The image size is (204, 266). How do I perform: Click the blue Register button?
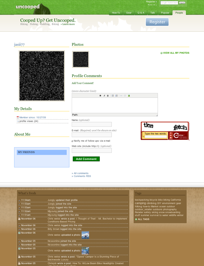pos(157,22)
